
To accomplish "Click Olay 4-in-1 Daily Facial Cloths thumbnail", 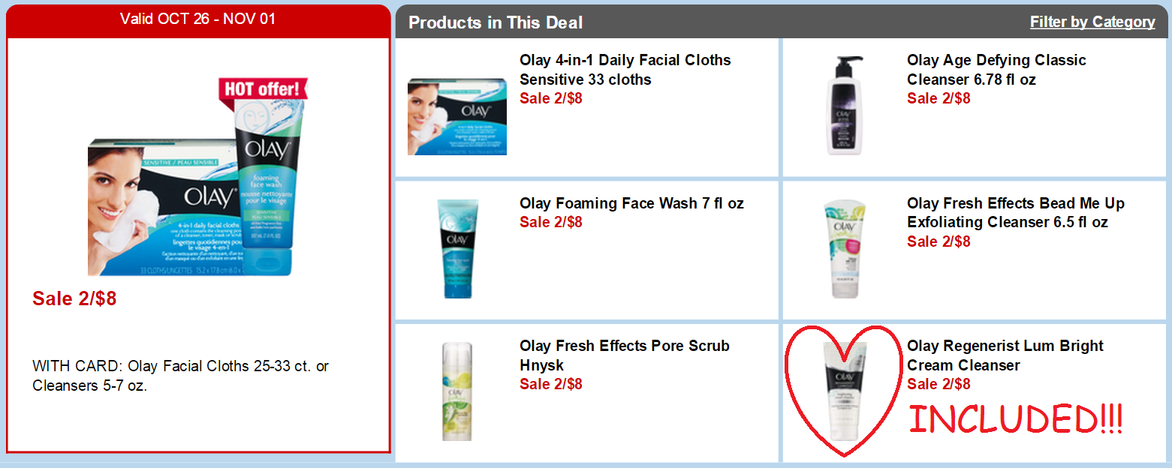I will point(457,116).
